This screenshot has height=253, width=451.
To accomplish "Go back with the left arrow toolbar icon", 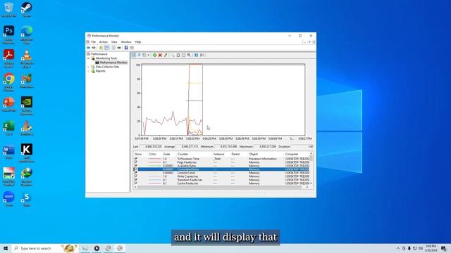I will point(88,48).
